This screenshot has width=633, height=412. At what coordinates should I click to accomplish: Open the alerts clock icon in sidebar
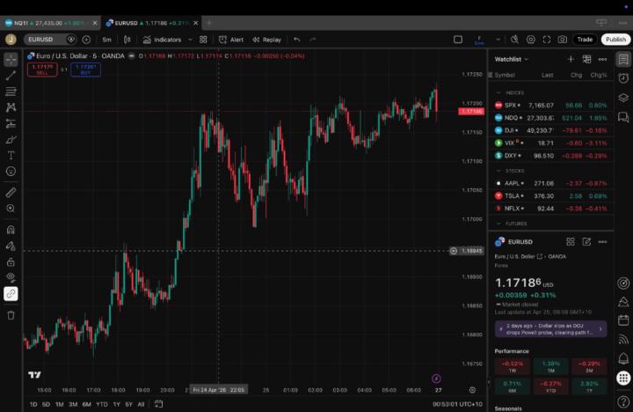(x=623, y=78)
